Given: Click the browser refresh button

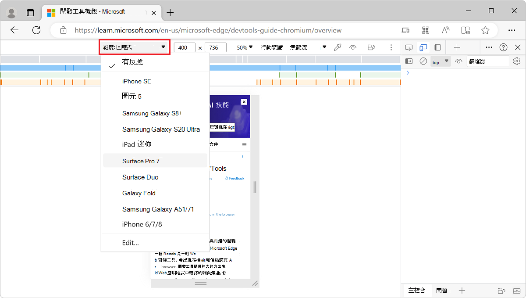Looking at the screenshot, I should pos(36,30).
